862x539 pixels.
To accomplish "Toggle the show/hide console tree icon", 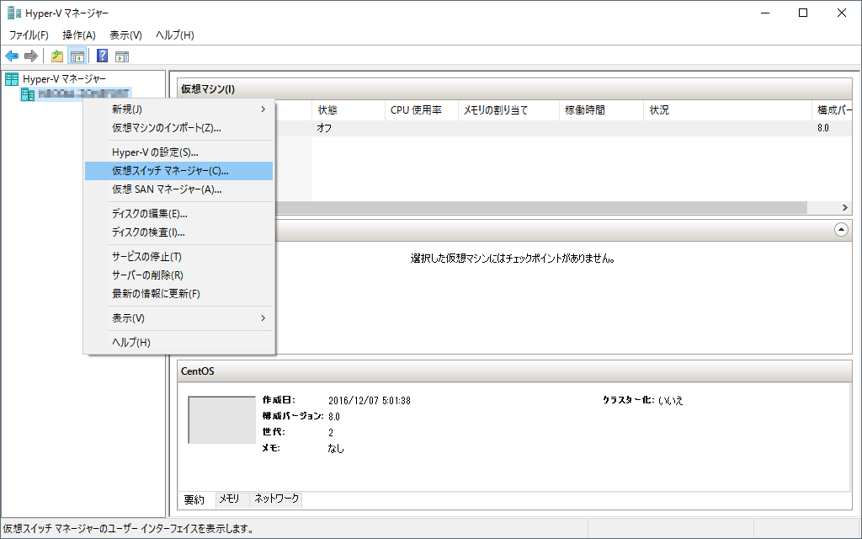I will pyautogui.click(x=77, y=56).
